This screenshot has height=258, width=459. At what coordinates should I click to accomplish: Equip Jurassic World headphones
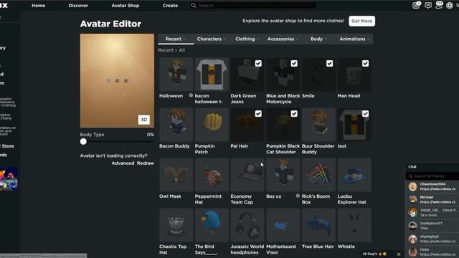(247, 225)
